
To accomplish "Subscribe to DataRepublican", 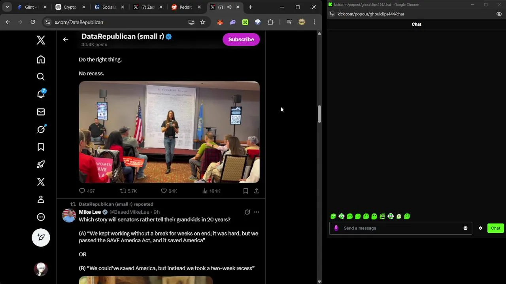I will click(241, 39).
